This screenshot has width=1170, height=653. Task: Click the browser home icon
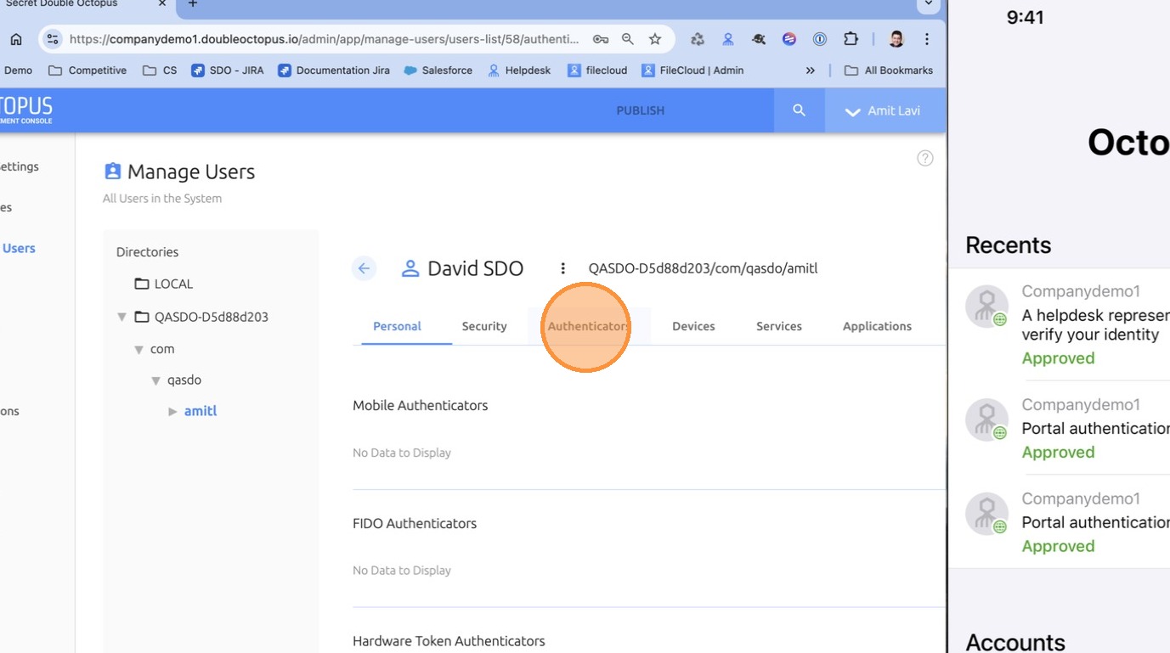16,39
